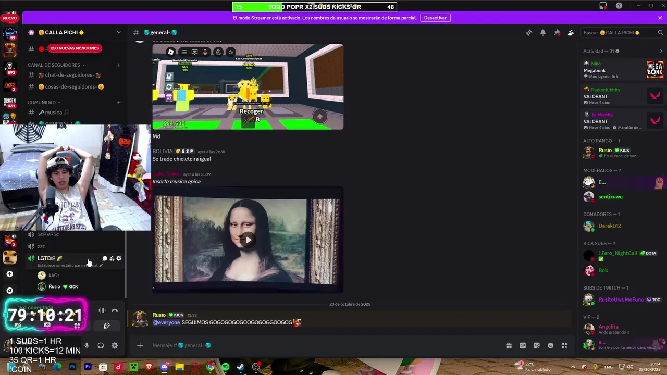Open Spotify from the taskbar
This screenshot has width=667, height=375.
pos(225,367)
